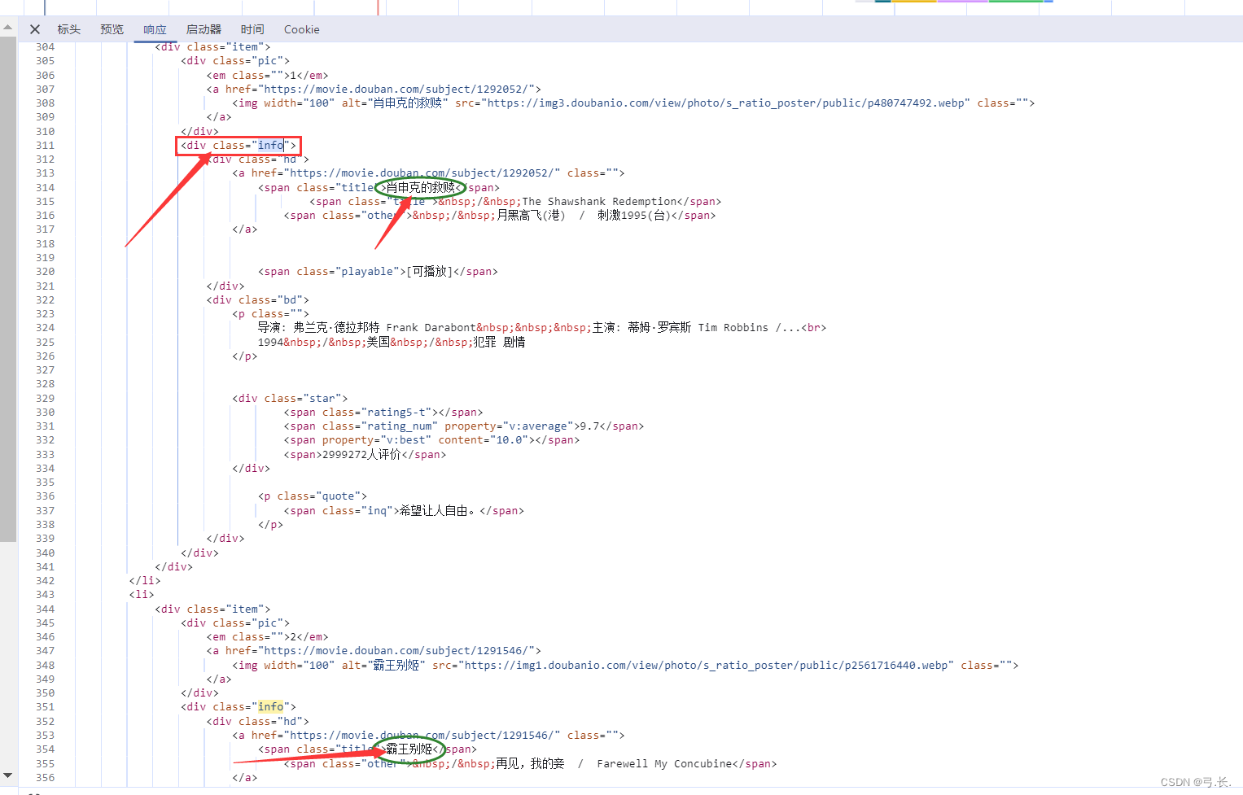Click the title text 肖申克的救赎 on line 314

click(x=420, y=188)
